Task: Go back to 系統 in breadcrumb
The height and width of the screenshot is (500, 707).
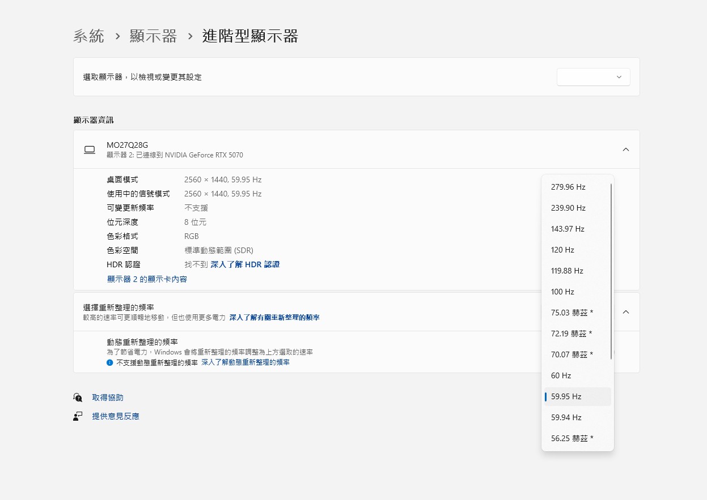Action: pos(88,36)
